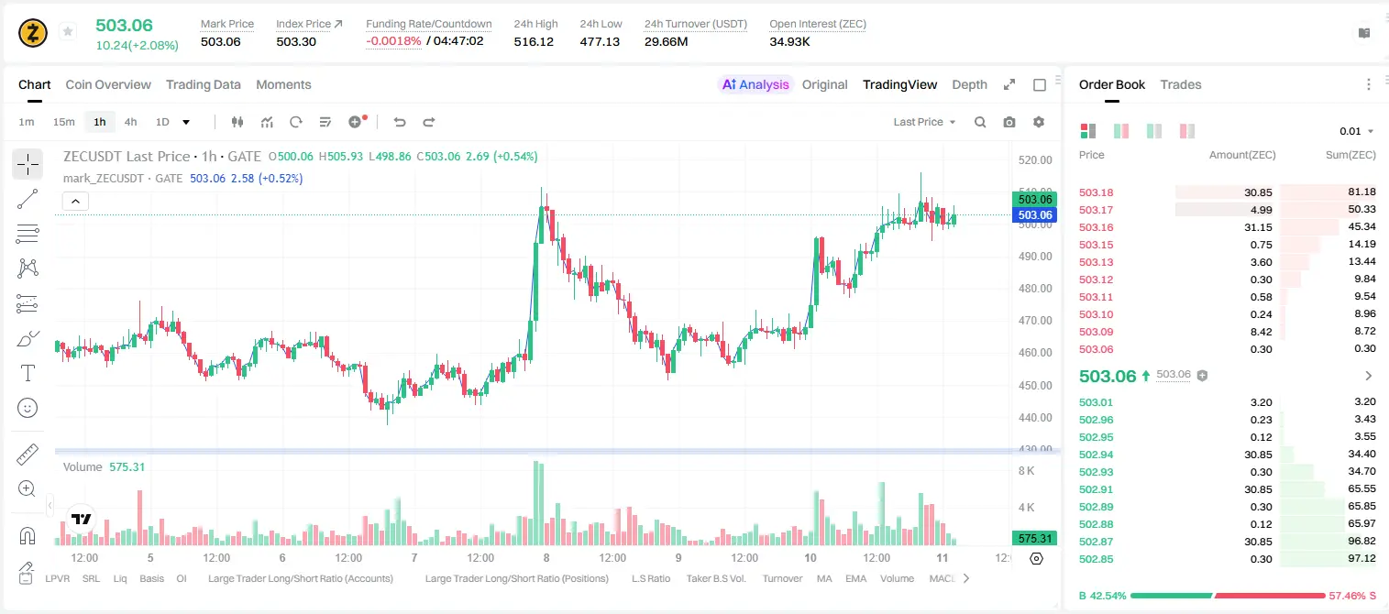
Task: Toggle the magnet snap mode
Action: pos(28,535)
